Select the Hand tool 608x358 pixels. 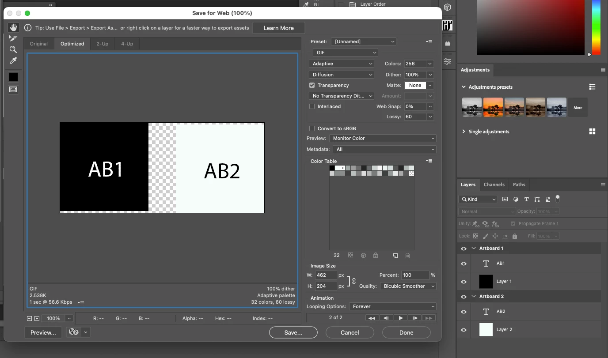coord(13,27)
